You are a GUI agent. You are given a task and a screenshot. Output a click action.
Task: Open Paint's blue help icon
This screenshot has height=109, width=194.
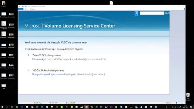(184, 9)
